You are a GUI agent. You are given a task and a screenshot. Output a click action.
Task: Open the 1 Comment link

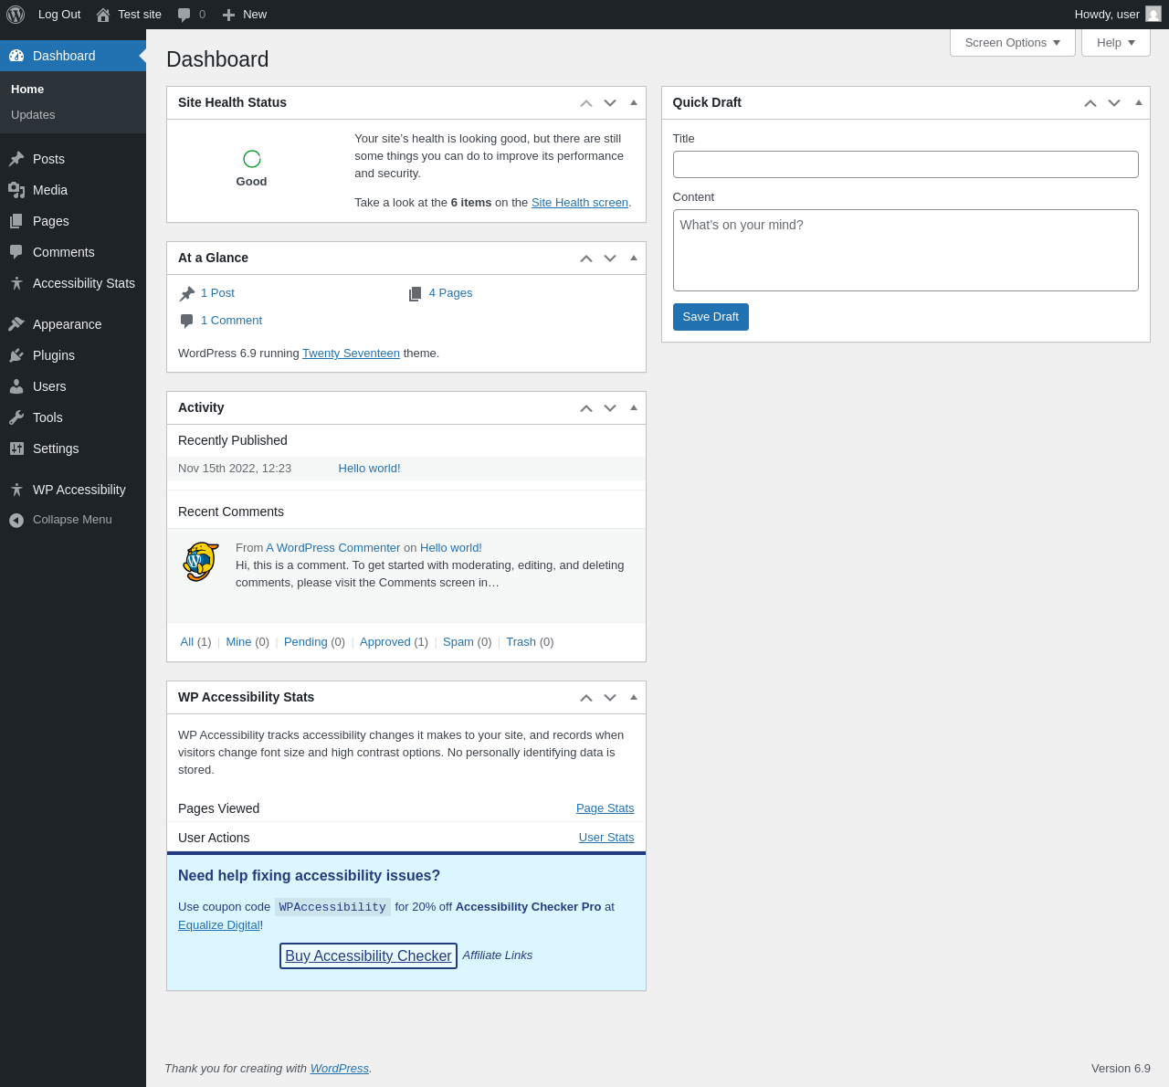(231, 321)
